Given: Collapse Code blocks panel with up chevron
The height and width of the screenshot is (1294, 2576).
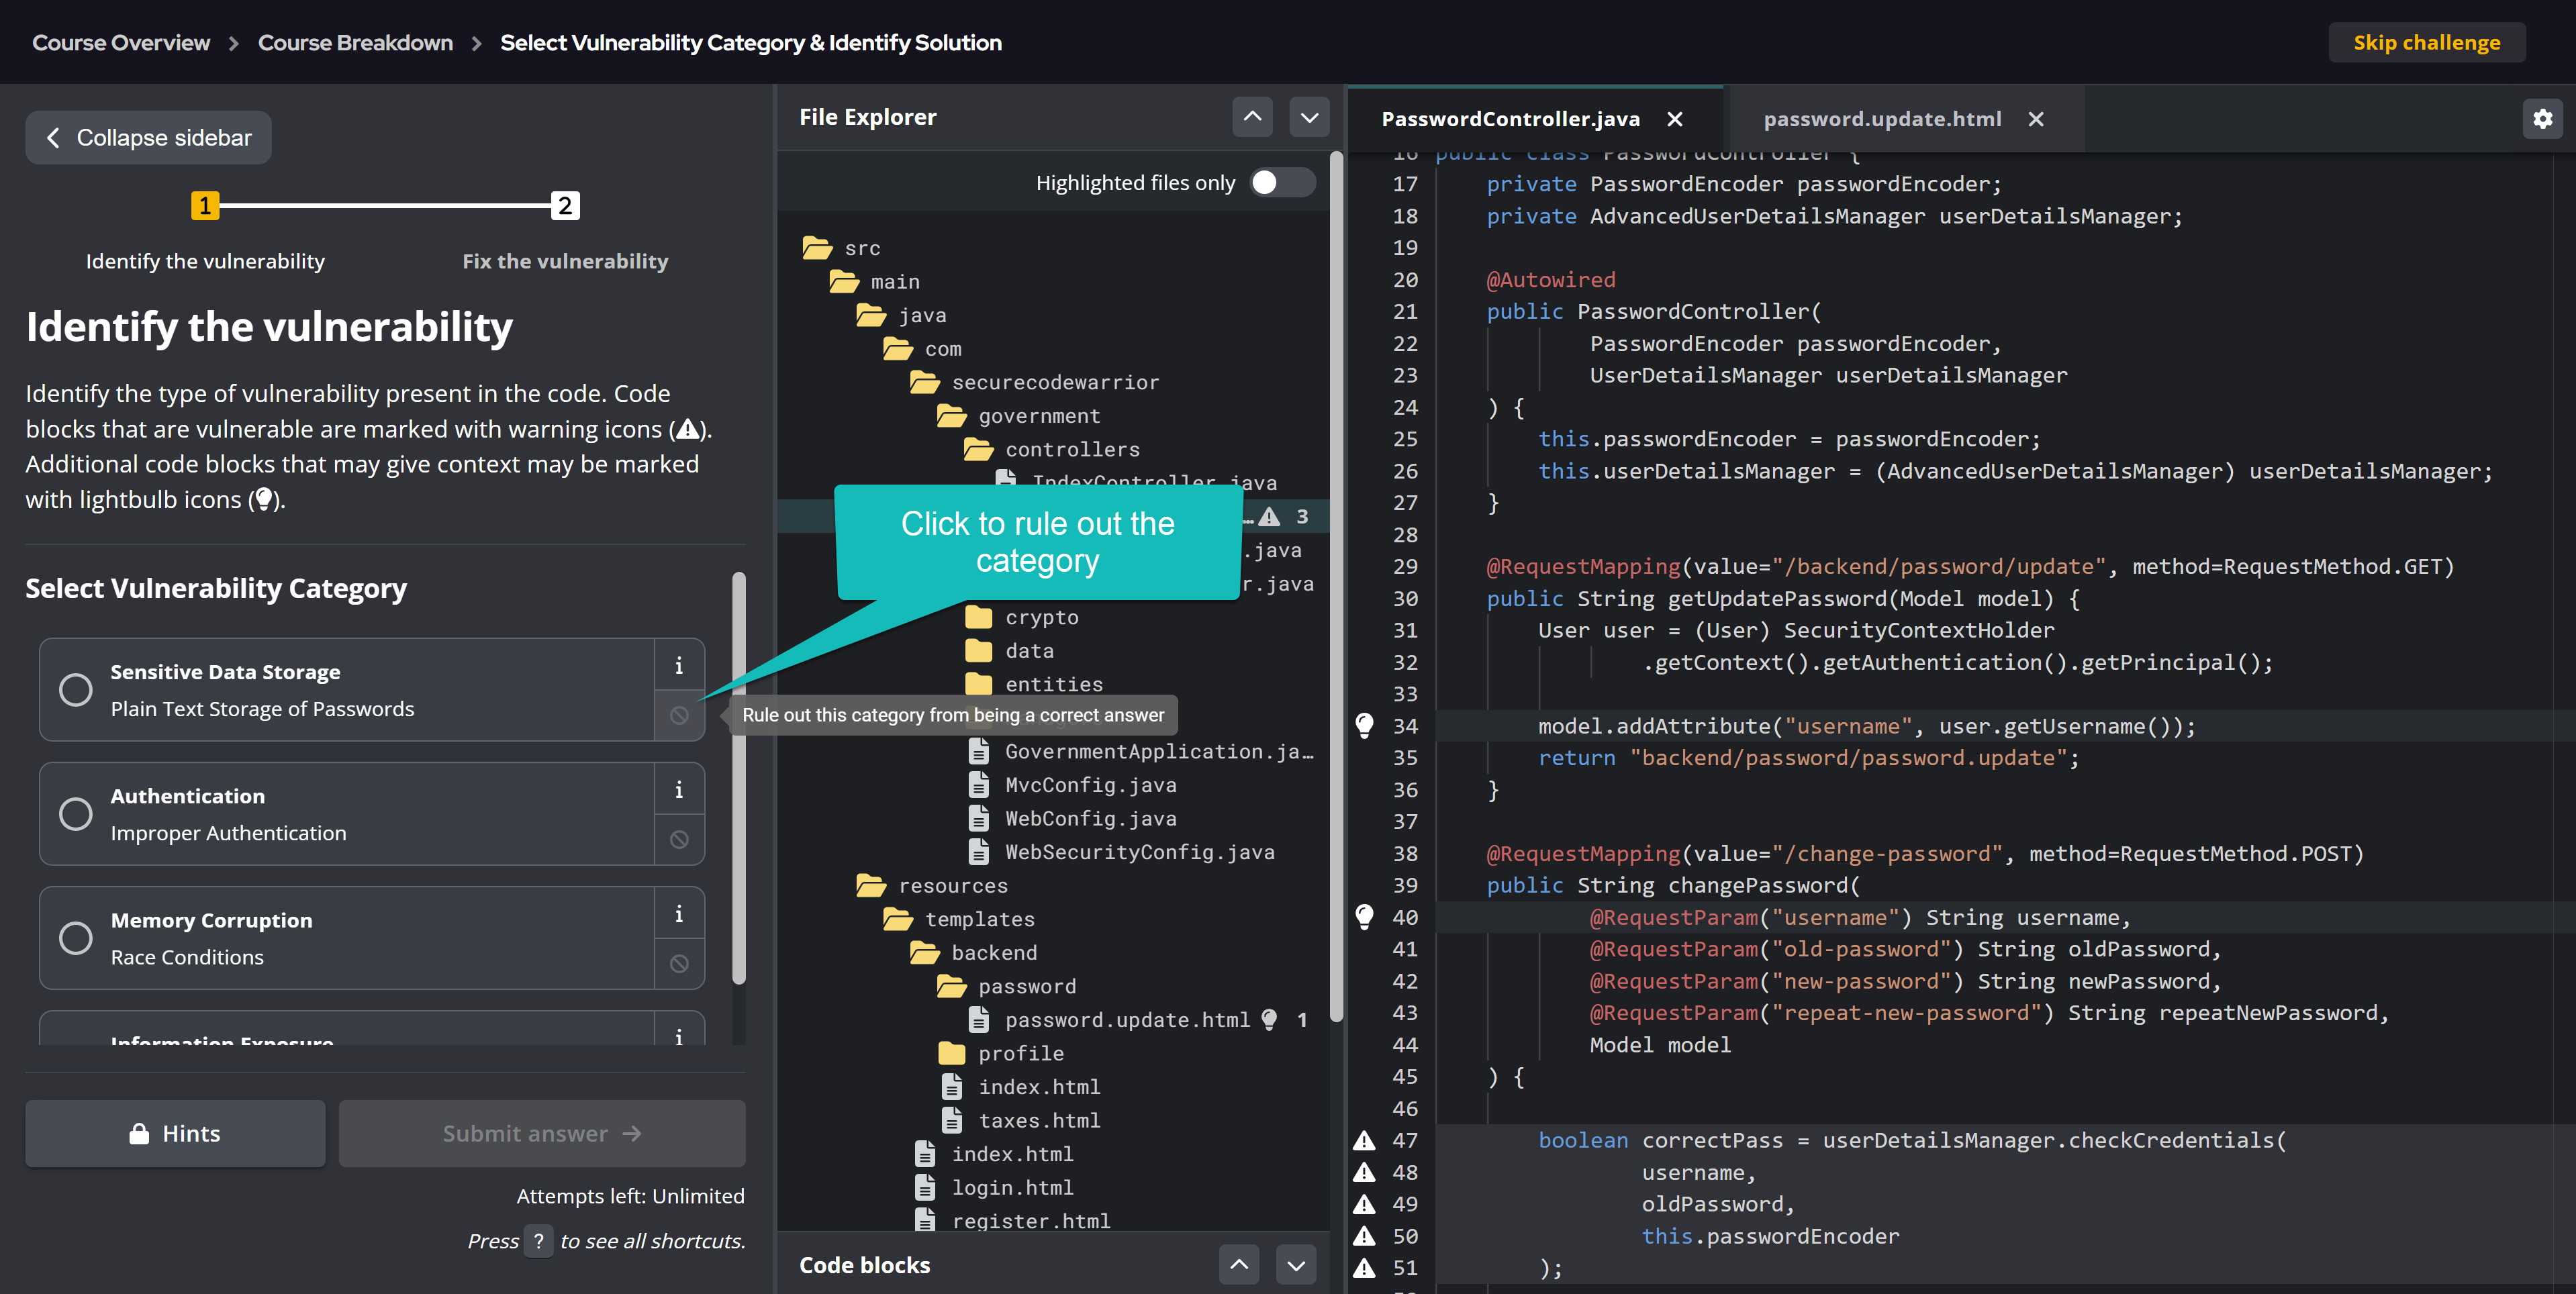Looking at the screenshot, I should [1239, 1265].
